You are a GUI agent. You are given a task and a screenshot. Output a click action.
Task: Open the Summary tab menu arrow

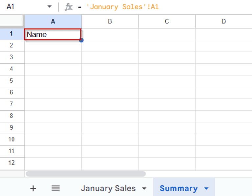[206, 188]
